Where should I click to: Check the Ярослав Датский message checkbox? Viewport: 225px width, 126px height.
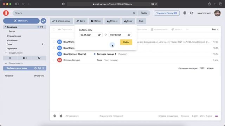point(54,60)
